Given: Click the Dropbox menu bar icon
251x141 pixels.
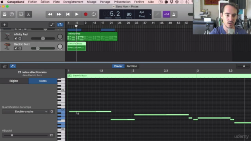Looking at the screenshot, I should [171, 2].
